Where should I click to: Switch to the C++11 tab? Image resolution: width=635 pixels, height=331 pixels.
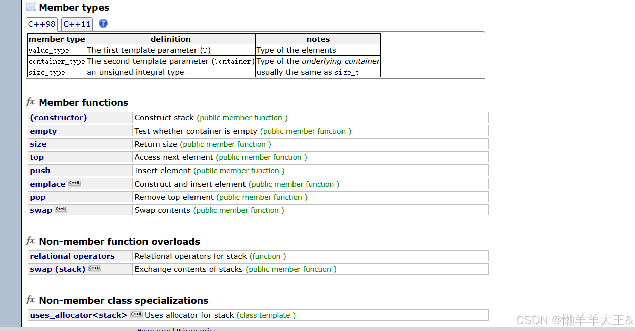[77, 24]
